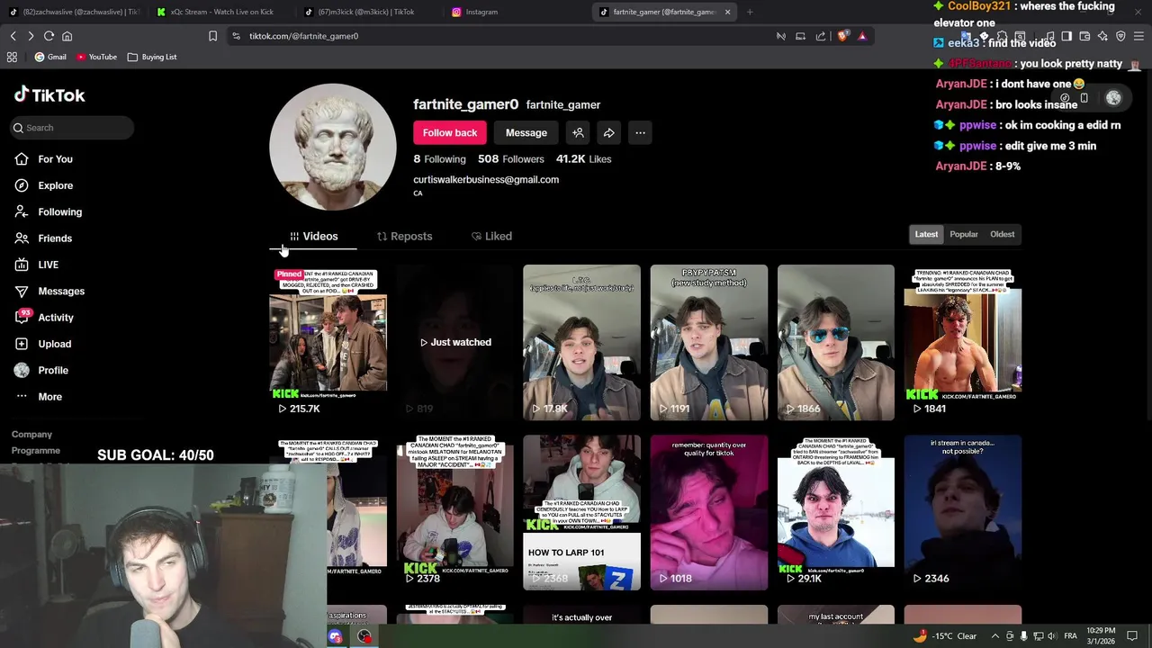The height and width of the screenshot is (648, 1152).
Task: Close the fartnite_gamer TikTok tab
Action: pos(727,12)
